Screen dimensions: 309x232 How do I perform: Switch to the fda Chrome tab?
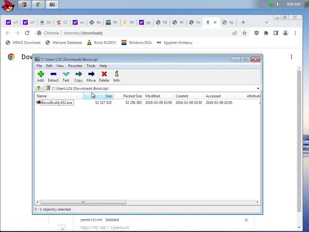(228, 22)
